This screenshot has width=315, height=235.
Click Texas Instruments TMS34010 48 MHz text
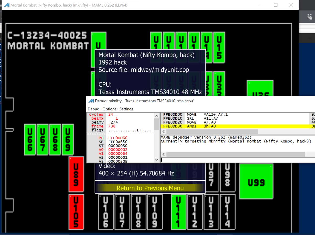(150, 92)
